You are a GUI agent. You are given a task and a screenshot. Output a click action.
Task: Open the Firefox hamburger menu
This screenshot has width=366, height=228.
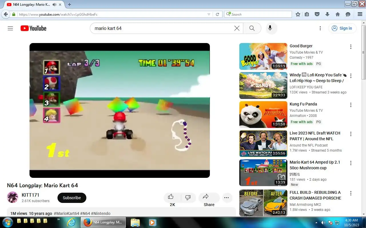360,14
